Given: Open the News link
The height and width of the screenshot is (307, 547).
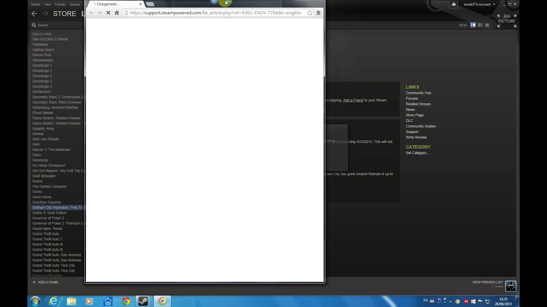Looking at the screenshot, I should (x=410, y=110).
